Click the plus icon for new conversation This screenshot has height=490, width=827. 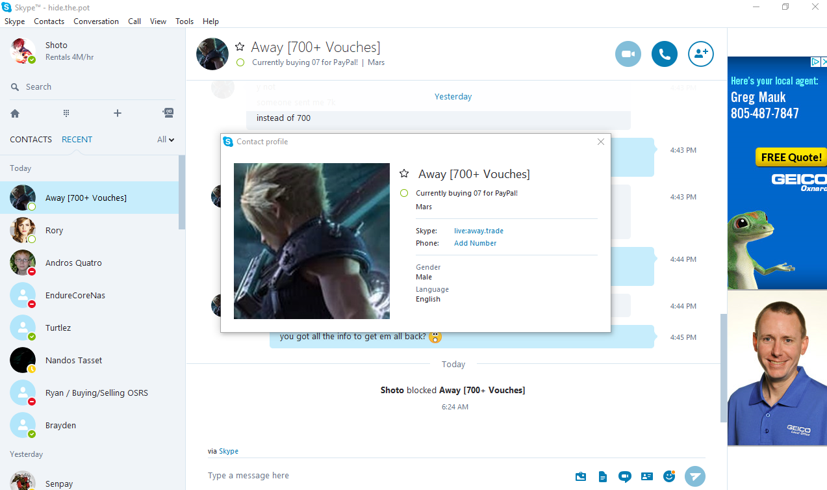118,113
